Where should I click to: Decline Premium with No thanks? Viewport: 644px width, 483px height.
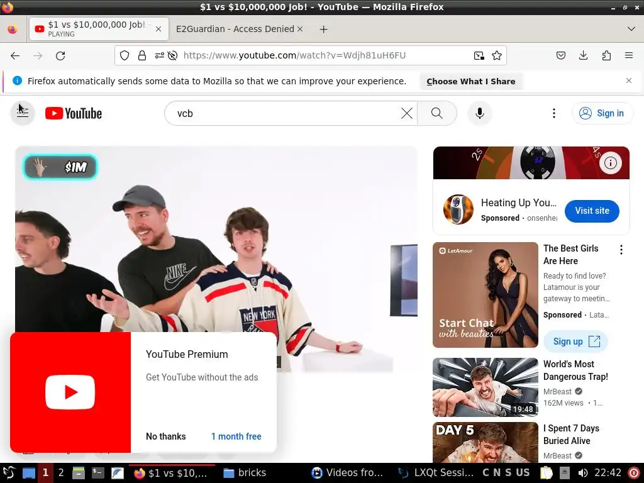(166, 436)
